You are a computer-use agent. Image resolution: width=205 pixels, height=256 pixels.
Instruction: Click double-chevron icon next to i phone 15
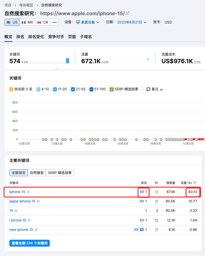click(29, 220)
